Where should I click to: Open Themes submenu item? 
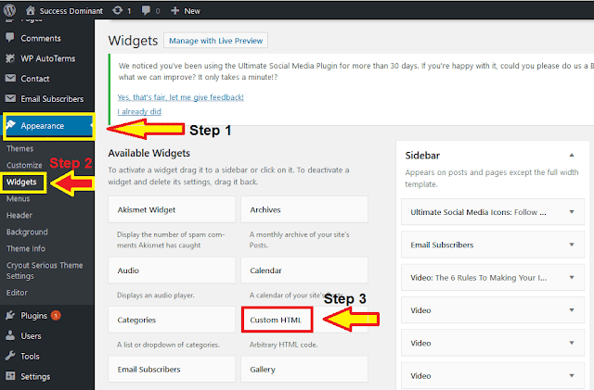tap(19, 148)
